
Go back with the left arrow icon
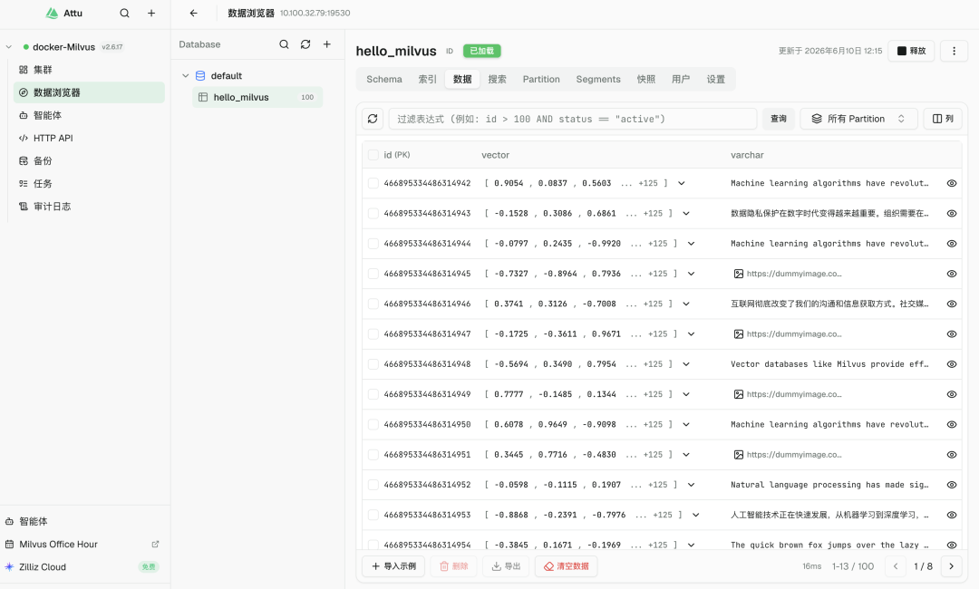[194, 13]
